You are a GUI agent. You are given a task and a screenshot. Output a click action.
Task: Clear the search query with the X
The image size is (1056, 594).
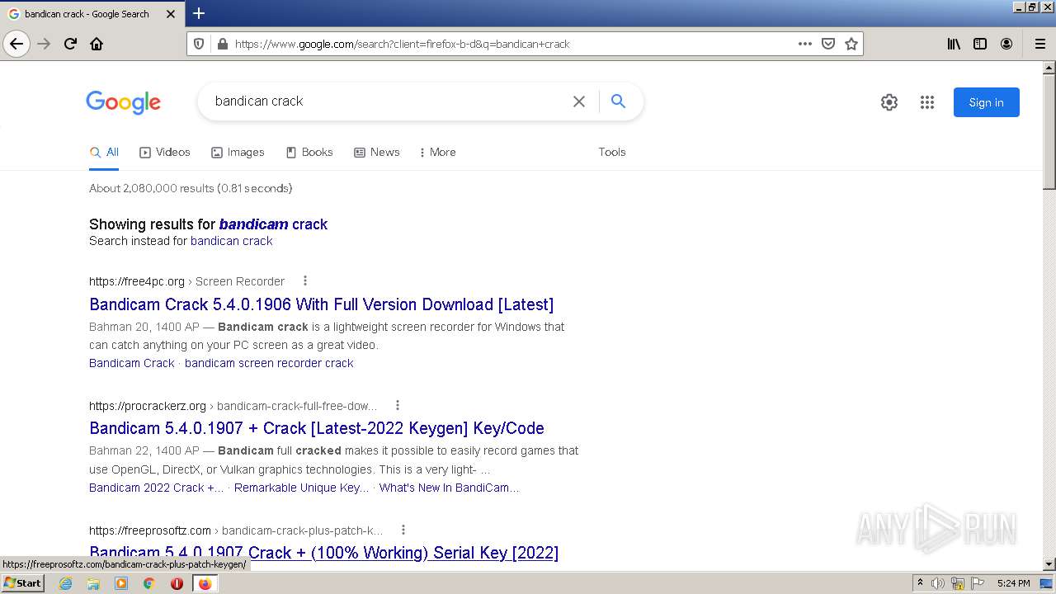tap(579, 101)
